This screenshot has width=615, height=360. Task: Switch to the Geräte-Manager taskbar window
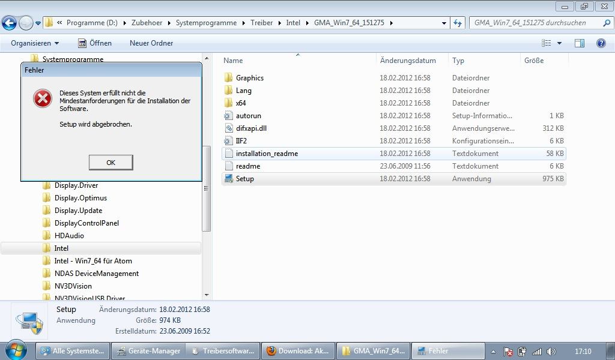148,351
